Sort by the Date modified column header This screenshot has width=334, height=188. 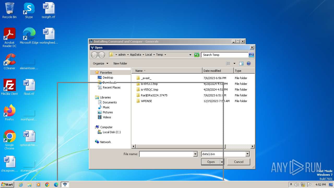(x=218, y=71)
